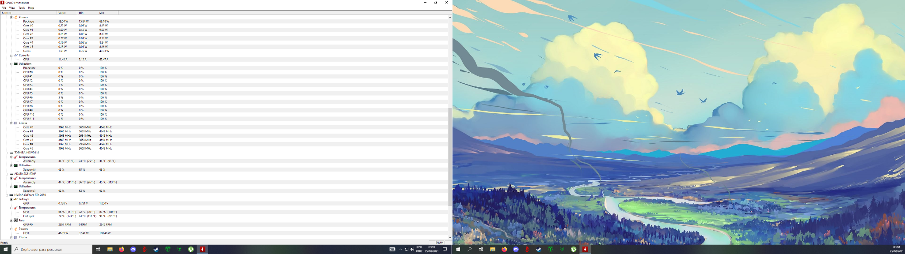905x254 pixels.
Task: Click the Voltages node icon
Action: tap(16, 199)
